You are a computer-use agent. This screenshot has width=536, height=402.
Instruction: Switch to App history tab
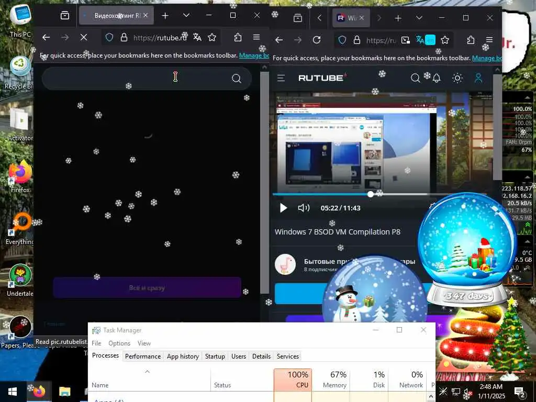click(x=183, y=356)
